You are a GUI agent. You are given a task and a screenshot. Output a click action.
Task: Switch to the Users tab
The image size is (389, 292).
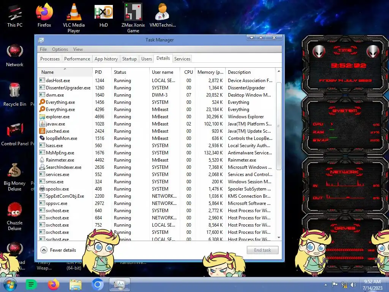tap(146, 59)
